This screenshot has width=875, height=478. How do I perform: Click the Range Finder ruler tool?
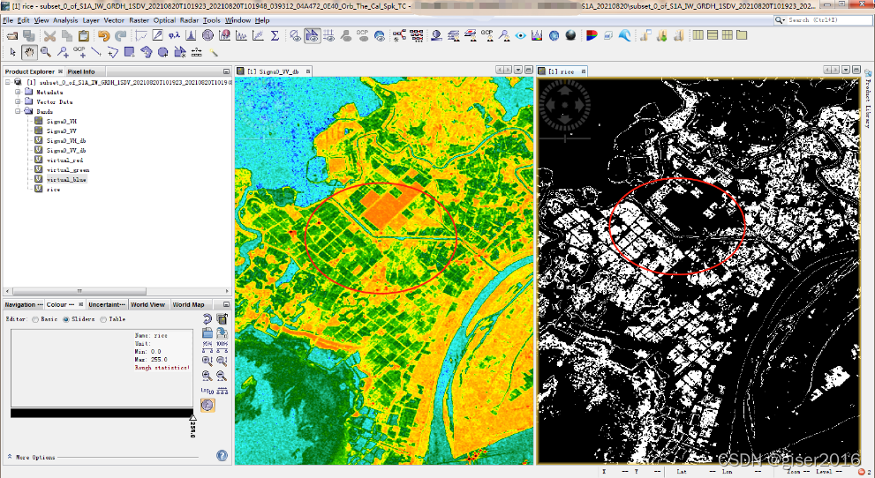(196, 52)
